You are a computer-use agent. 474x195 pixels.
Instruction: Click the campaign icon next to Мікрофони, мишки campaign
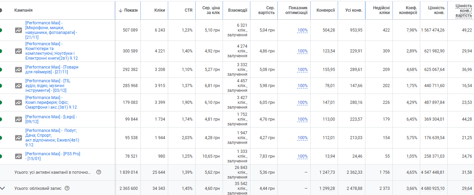click(18, 30)
